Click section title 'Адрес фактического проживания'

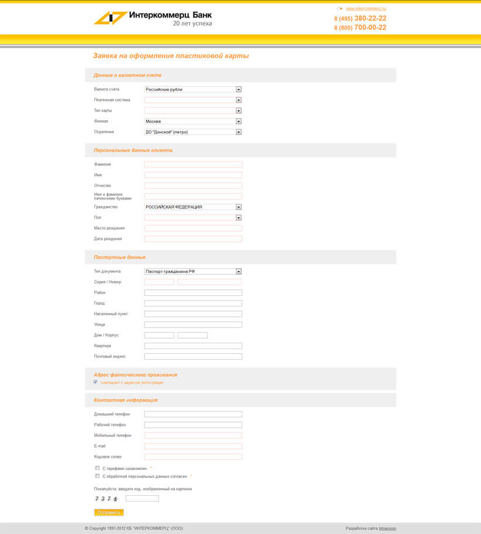[136, 374]
